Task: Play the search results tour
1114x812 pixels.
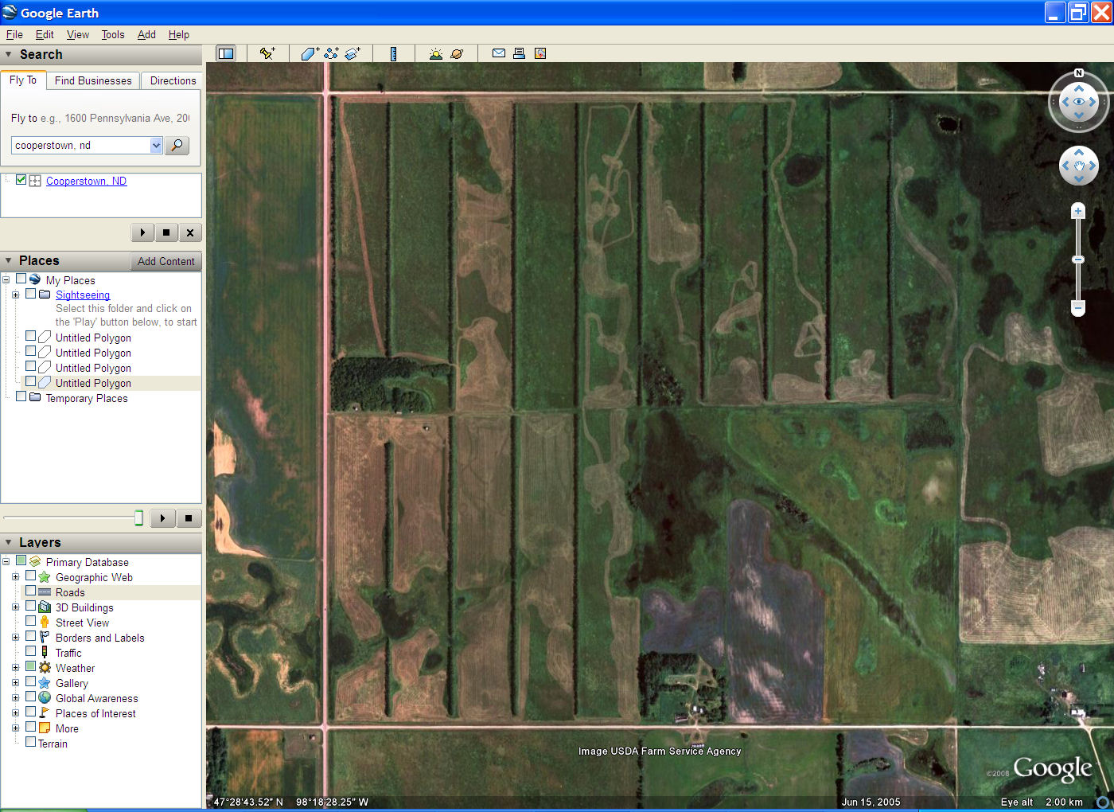Action: tap(142, 232)
